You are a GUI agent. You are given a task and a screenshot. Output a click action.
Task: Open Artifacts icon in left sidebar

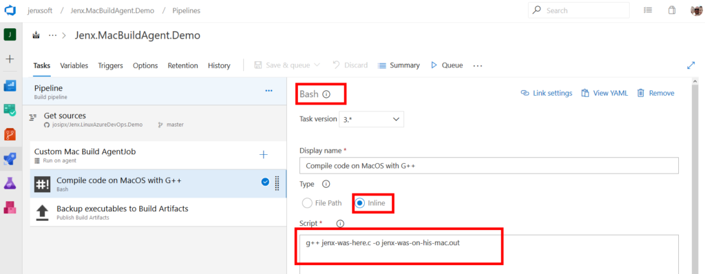10,207
